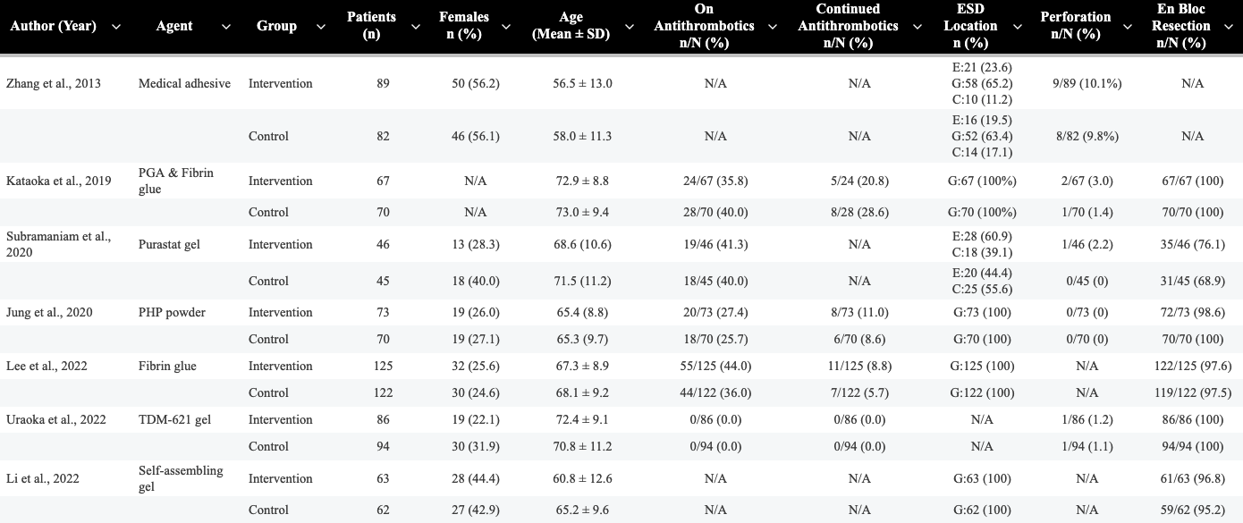Screen dimensions: 1243x523
Task: Open the Continued Antithrombotics column chevron
Action: tap(916, 27)
